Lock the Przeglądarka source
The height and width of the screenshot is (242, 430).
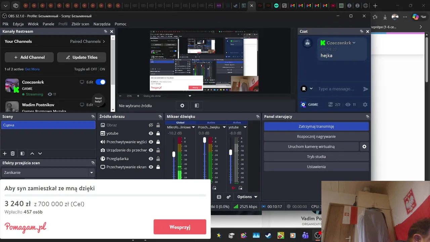pyautogui.click(x=158, y=159)
